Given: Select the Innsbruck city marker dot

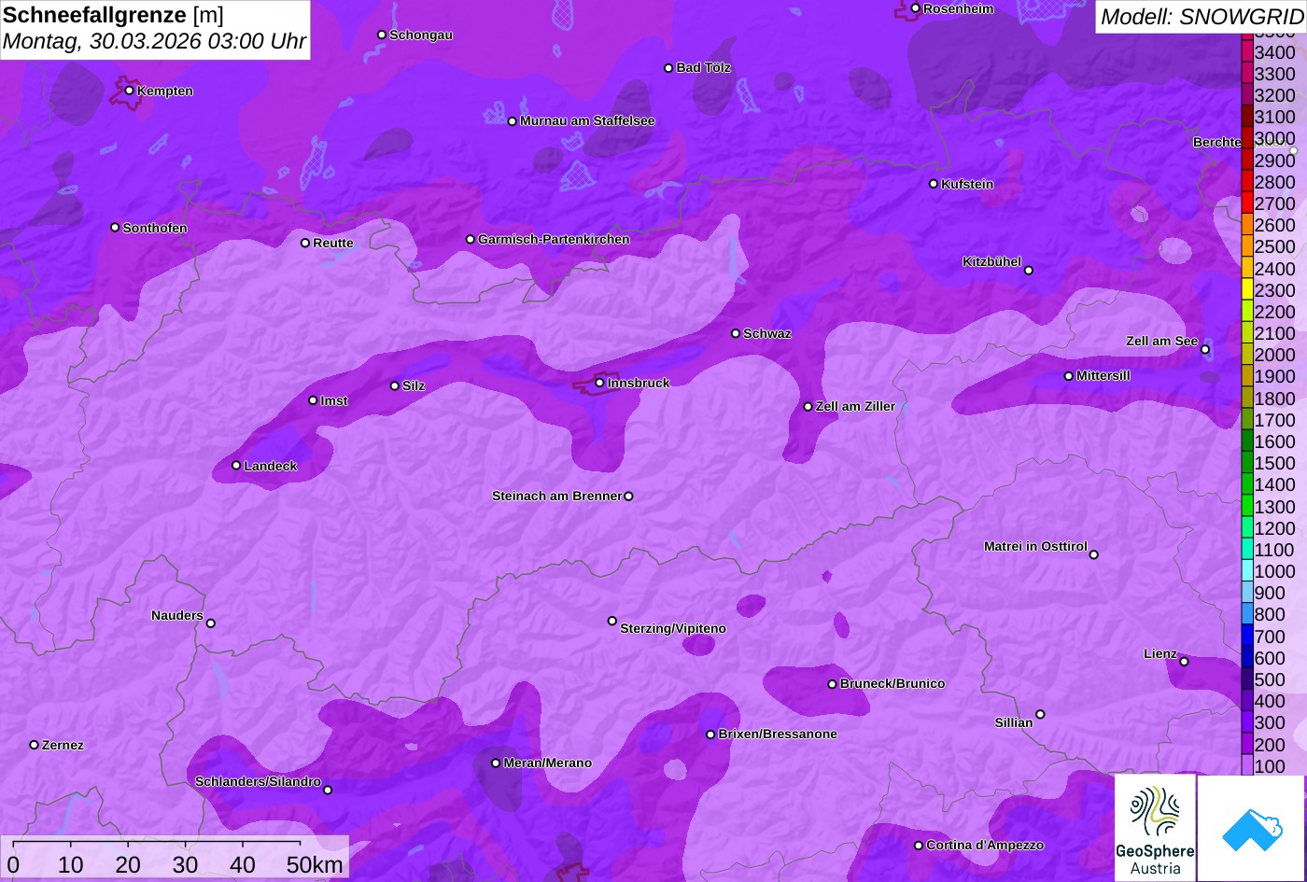Looking at the screenshot, I should coord(599,383).
